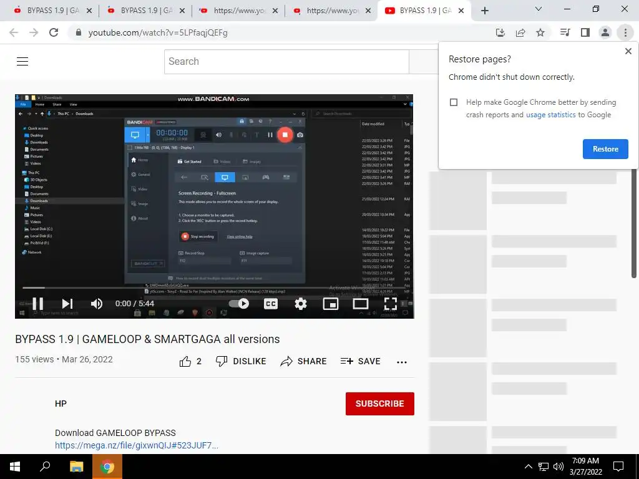Toggle the Chrome side panel
This screenshot has height=479, width=639.
585,32
